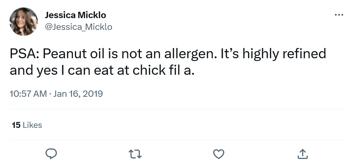Click the number 15 in likes count
354x168 pixels.
click(x=16, y=125)
